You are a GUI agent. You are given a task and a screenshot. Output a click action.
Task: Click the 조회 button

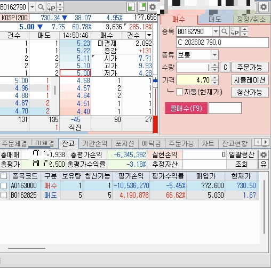(242, 164)
